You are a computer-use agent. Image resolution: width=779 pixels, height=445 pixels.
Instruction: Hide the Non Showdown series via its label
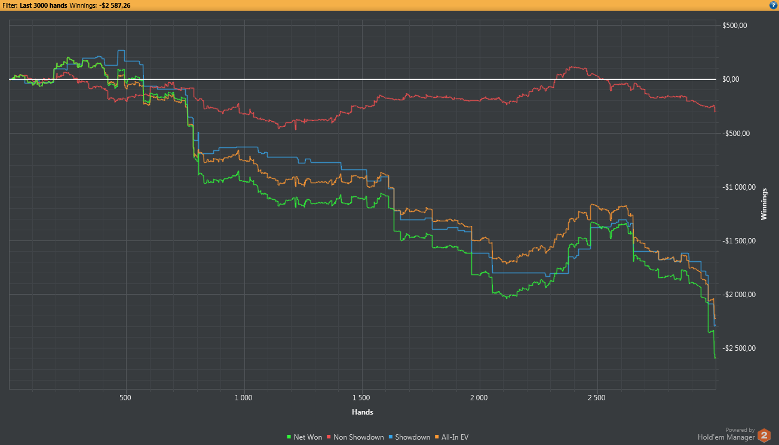click(358, 437)
